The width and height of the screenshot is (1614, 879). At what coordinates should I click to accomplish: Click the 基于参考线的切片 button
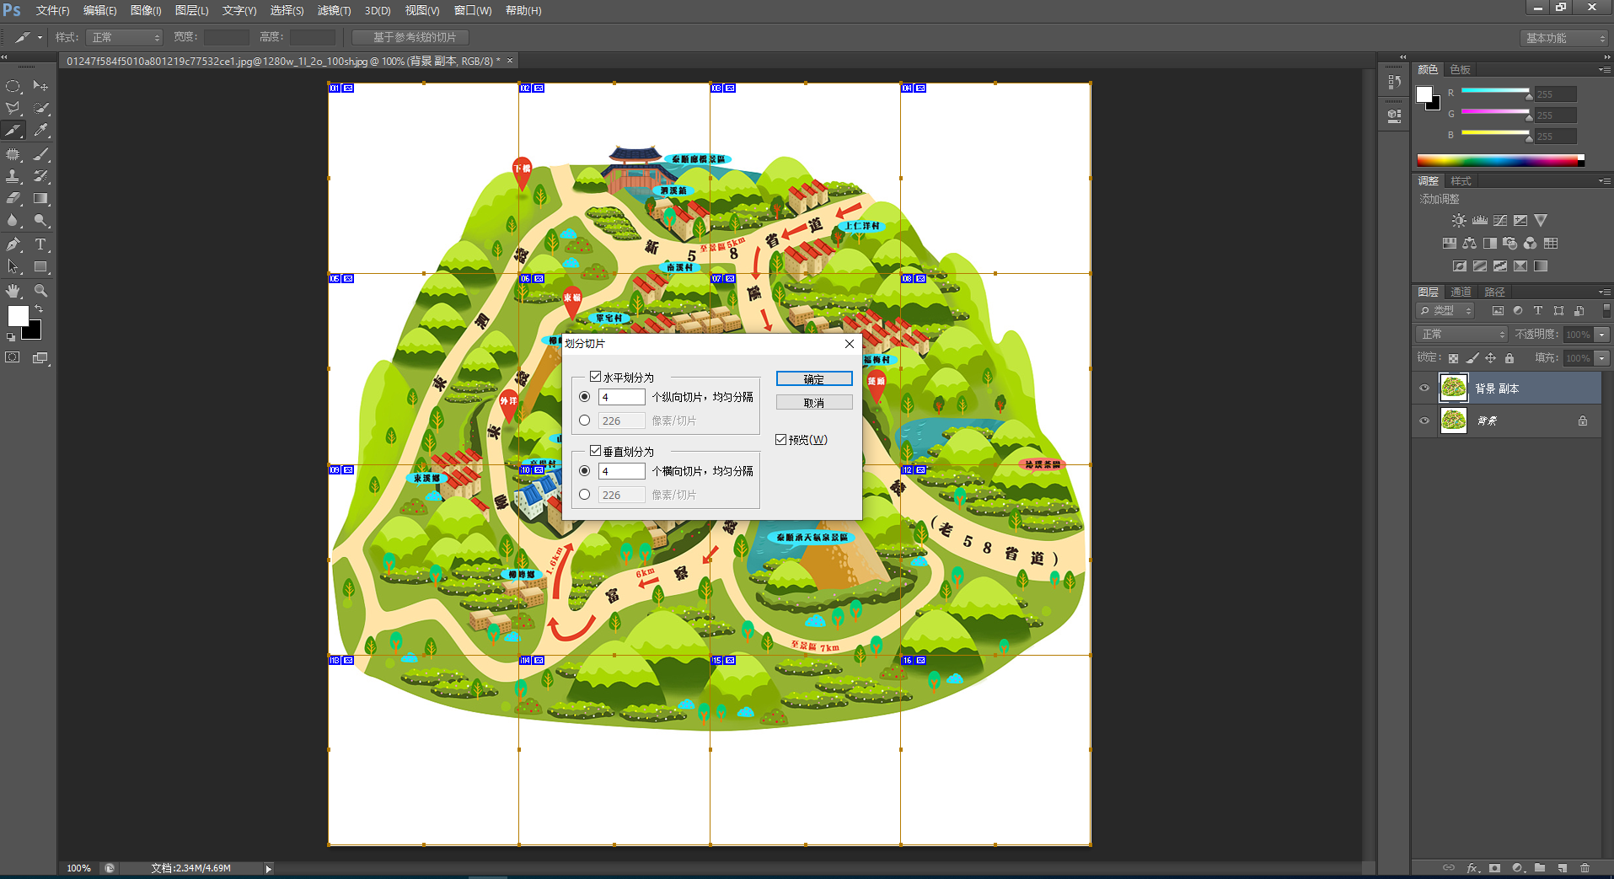[410, 37]
